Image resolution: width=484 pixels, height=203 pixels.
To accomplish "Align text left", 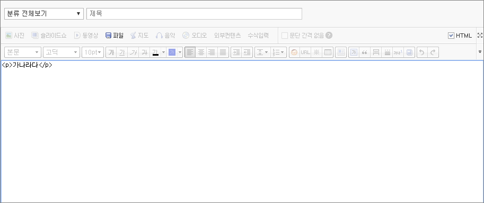I will coord(190,52).
